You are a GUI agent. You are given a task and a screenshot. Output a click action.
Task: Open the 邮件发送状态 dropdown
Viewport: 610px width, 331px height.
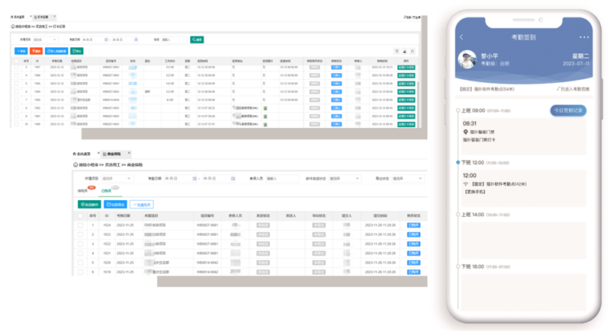pyautogui.click(x=343, y=179)
